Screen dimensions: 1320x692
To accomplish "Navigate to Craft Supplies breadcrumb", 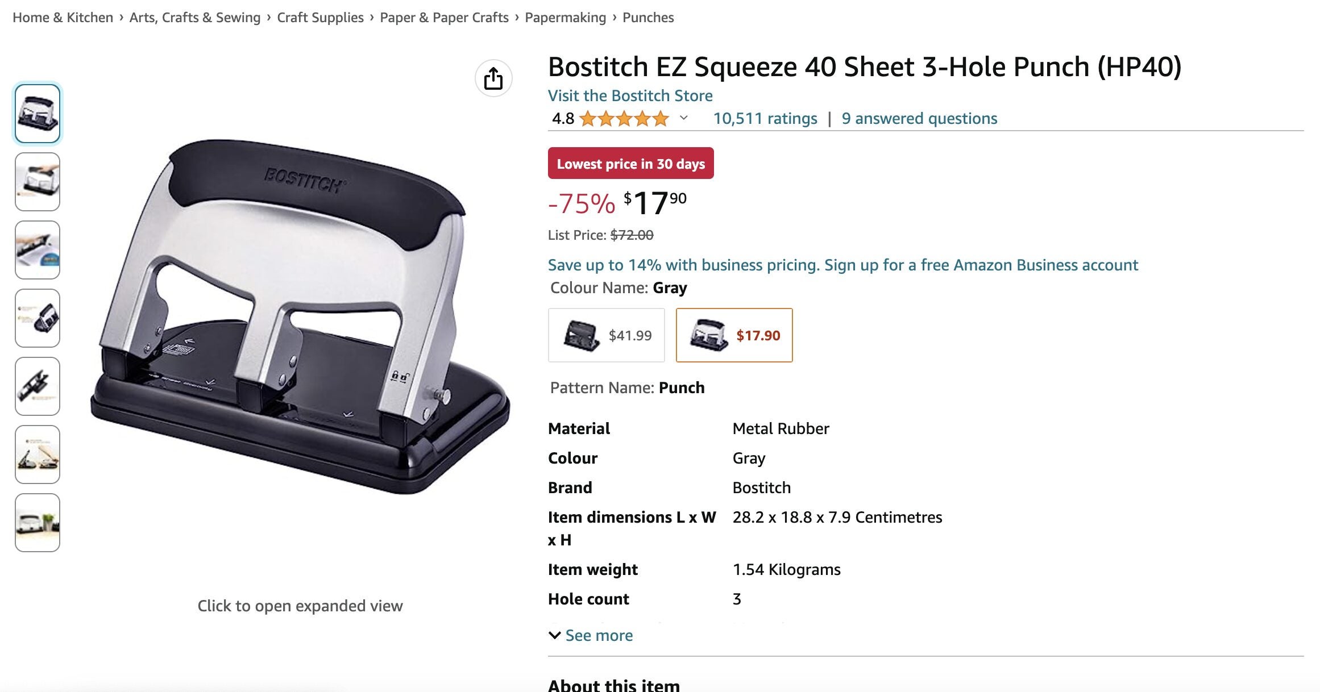I will coord(320,18).
